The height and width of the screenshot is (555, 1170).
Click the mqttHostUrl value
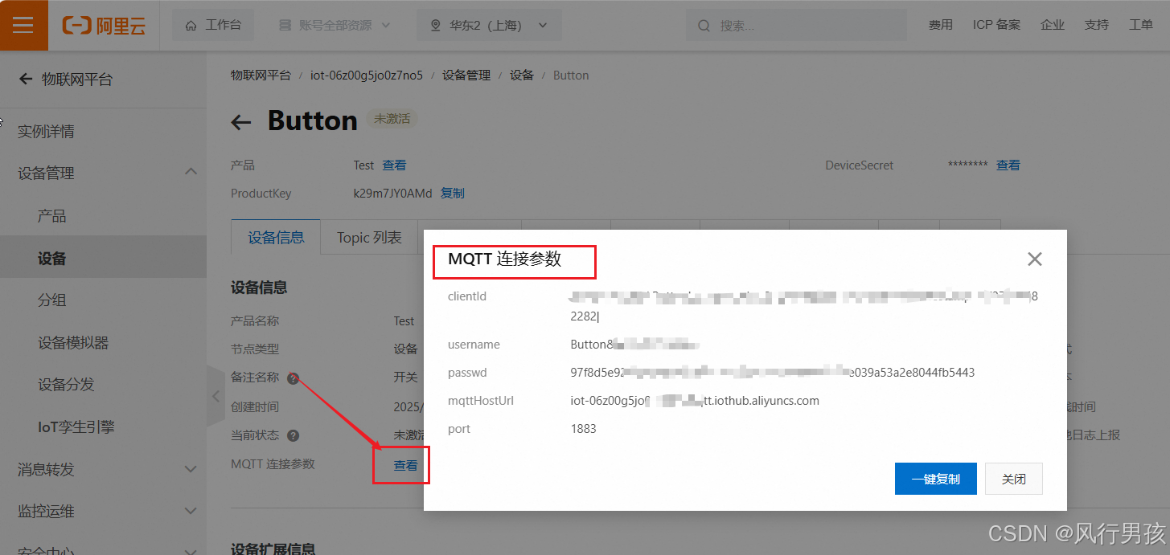coord(695,401)
